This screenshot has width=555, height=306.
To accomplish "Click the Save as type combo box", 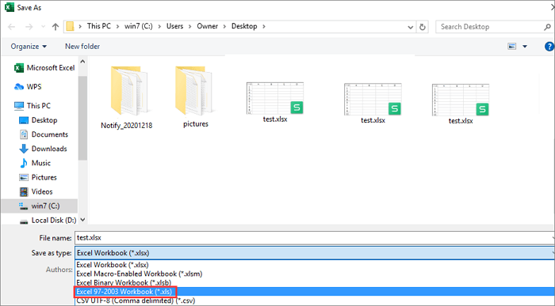I will [x=314, y=253].
